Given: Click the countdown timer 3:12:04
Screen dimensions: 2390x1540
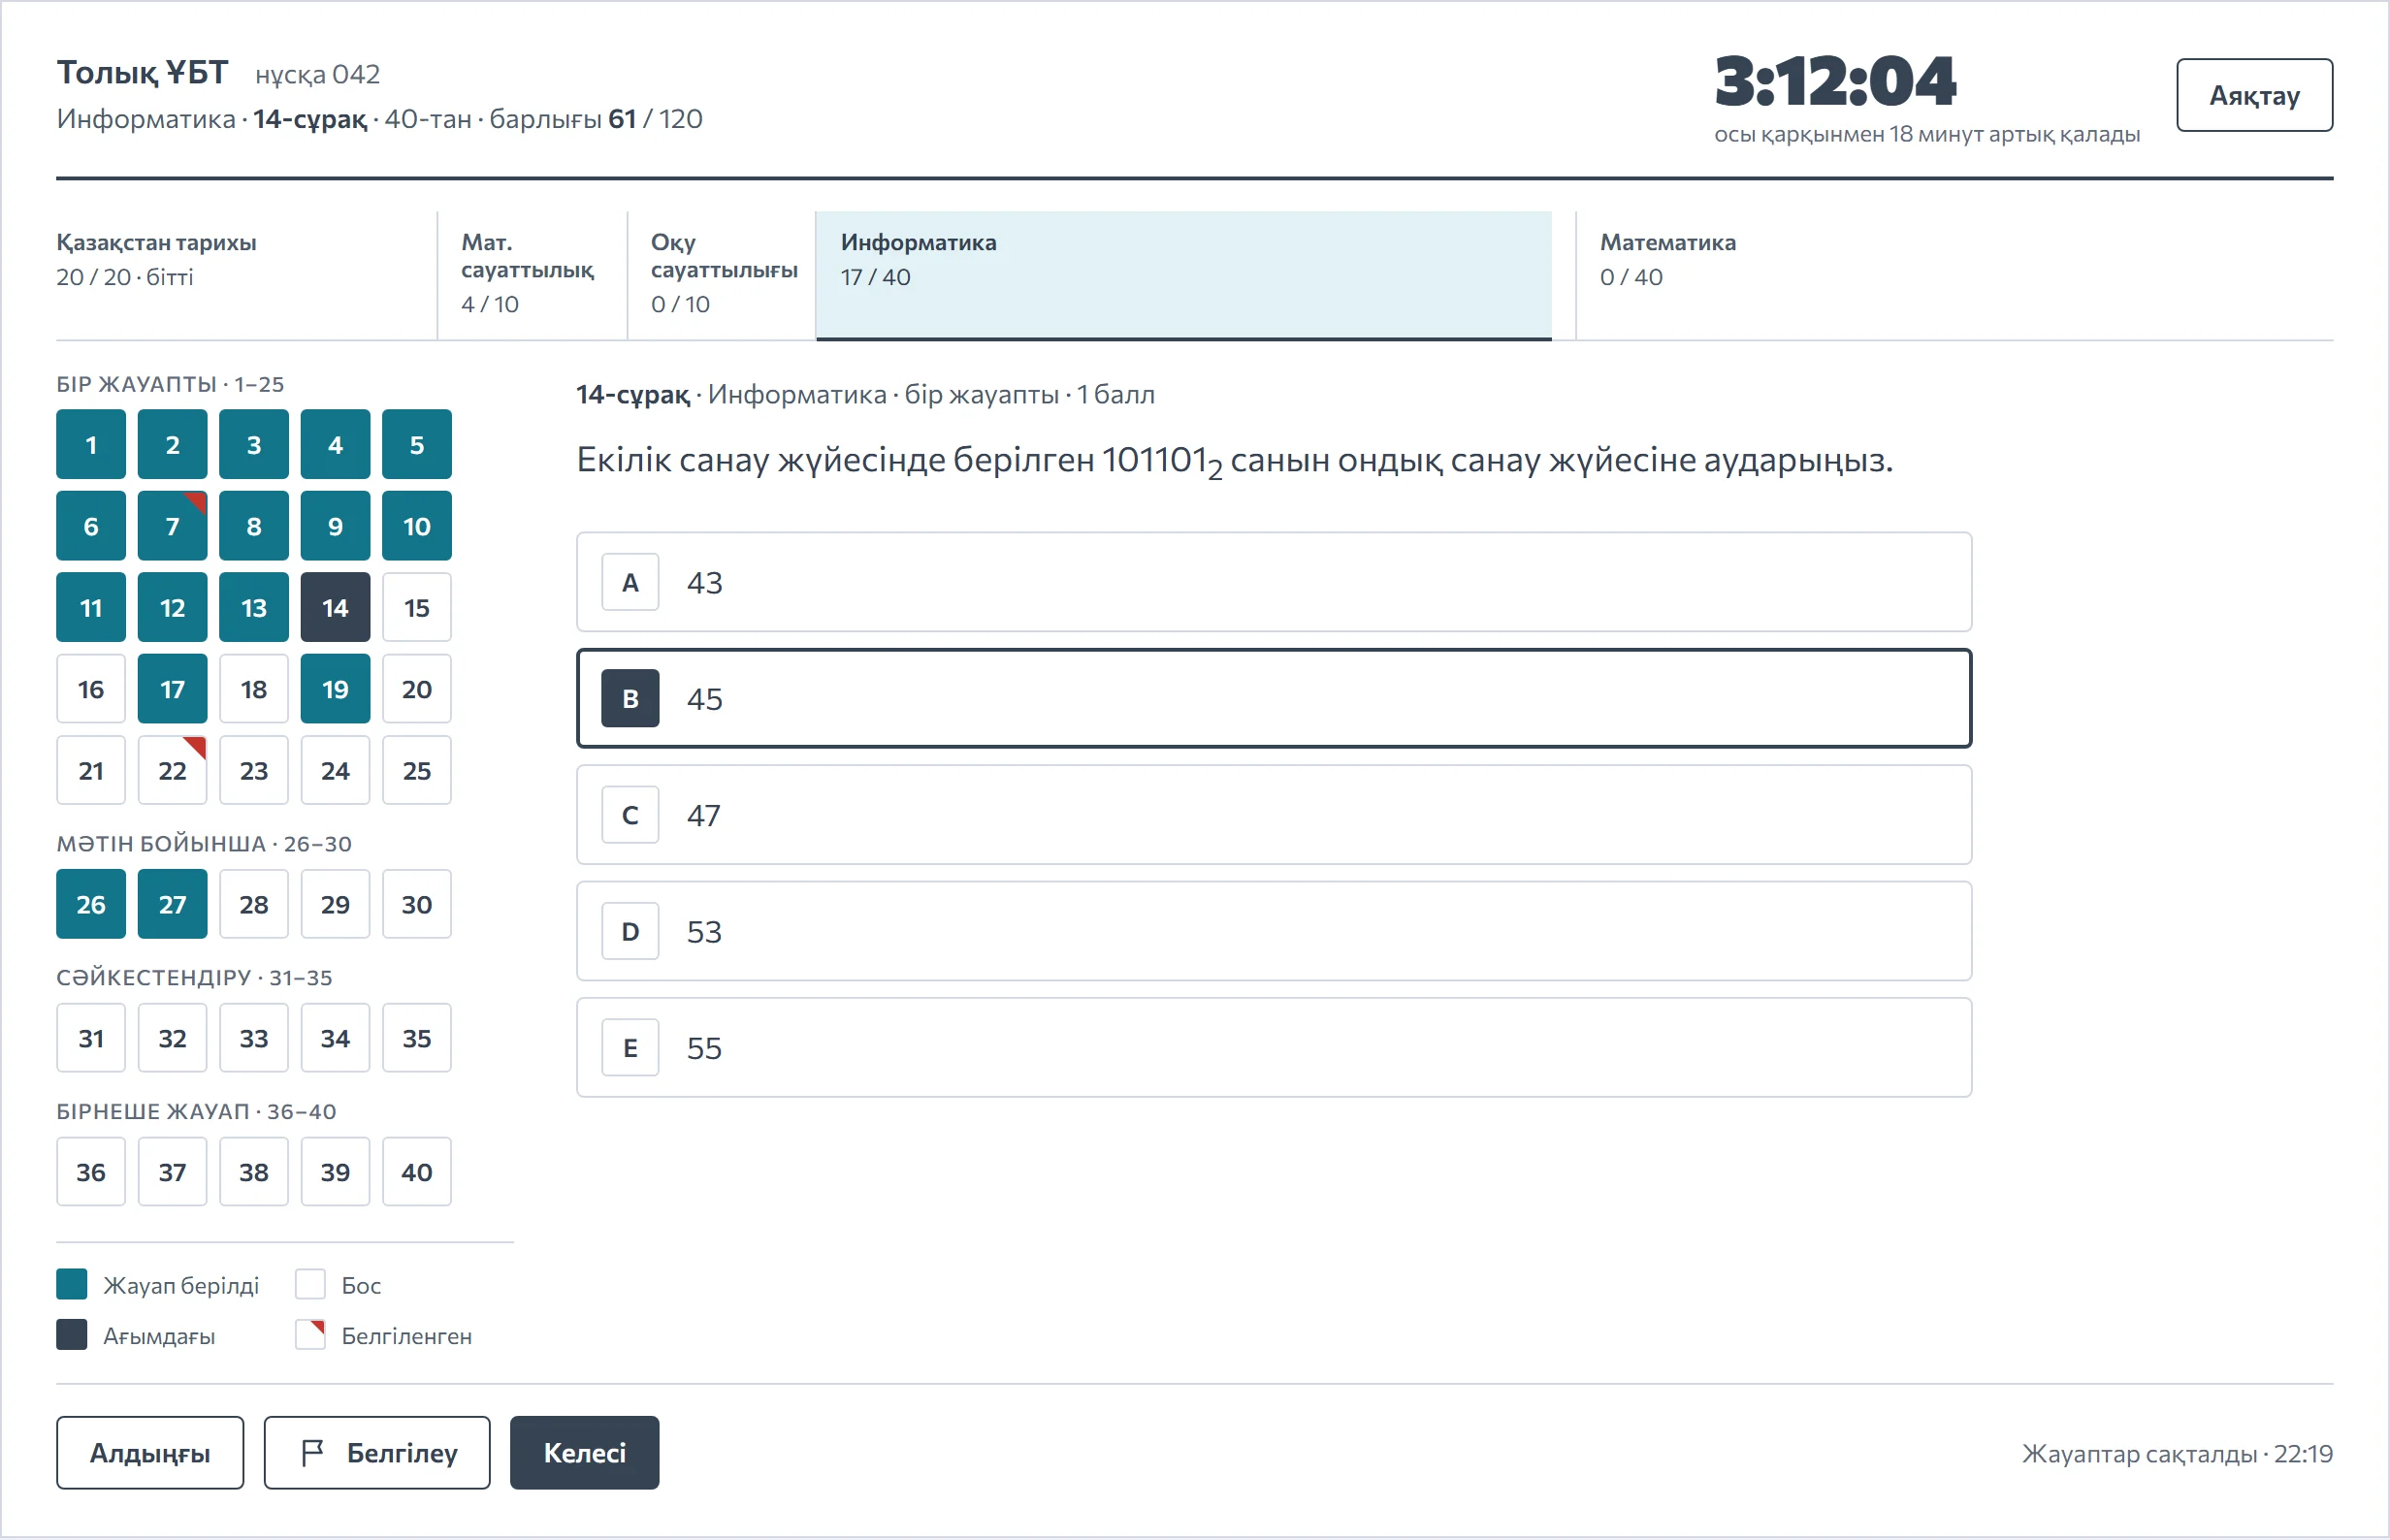Looking at the screenshot, I should pos(1835,81).
